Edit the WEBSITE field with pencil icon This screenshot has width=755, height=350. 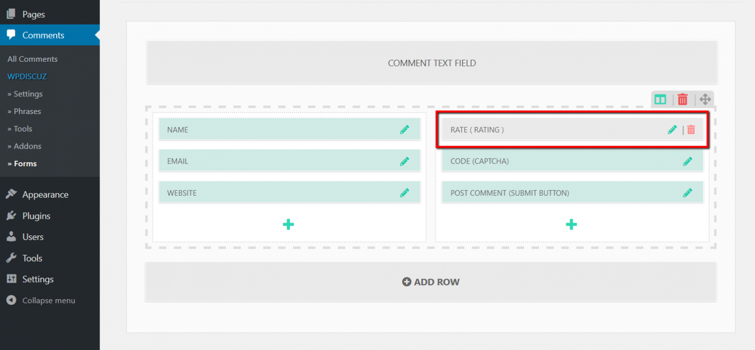tap(405, 192)
